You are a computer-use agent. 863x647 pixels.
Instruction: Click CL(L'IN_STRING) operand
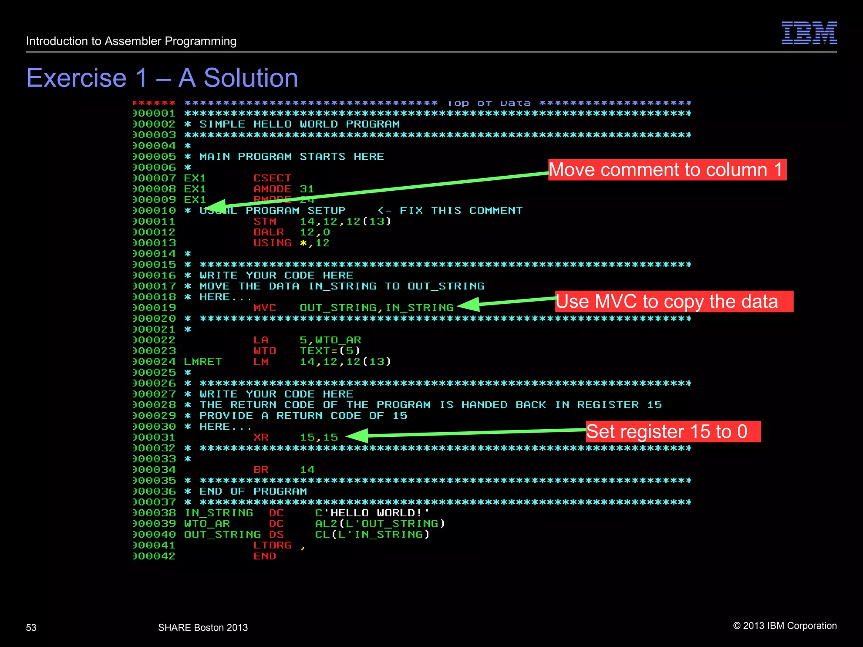[373, 535]
